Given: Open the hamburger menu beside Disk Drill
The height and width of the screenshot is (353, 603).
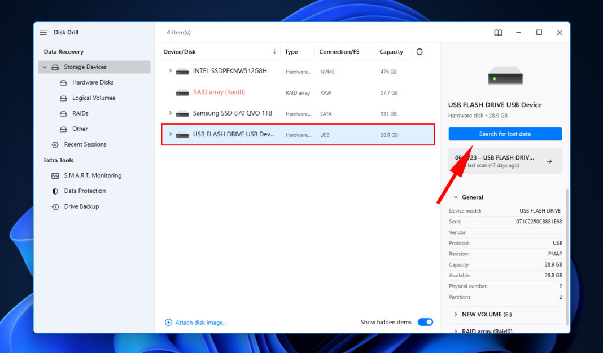Looking at the screenshot, I should [43, 33].
